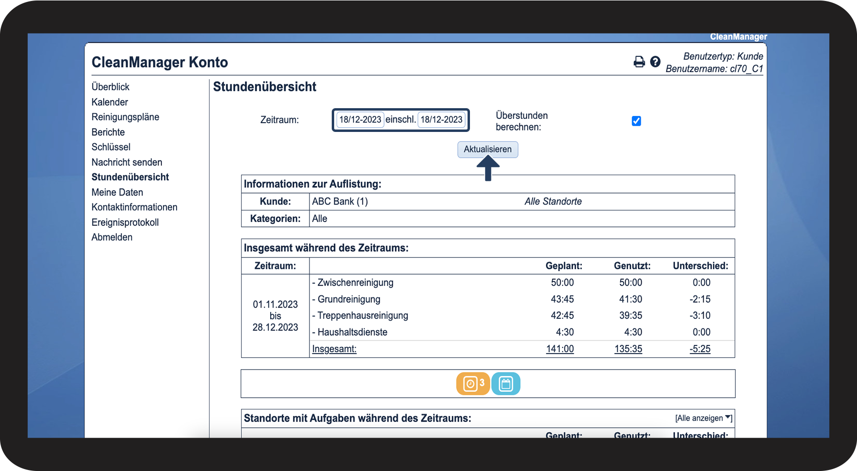This screenshot has height=471, width=857.
Task: Click Abmelden to log out
Action: 112,237
